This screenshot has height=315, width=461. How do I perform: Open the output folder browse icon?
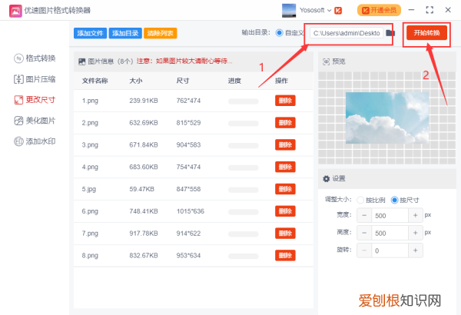[390, 33]
